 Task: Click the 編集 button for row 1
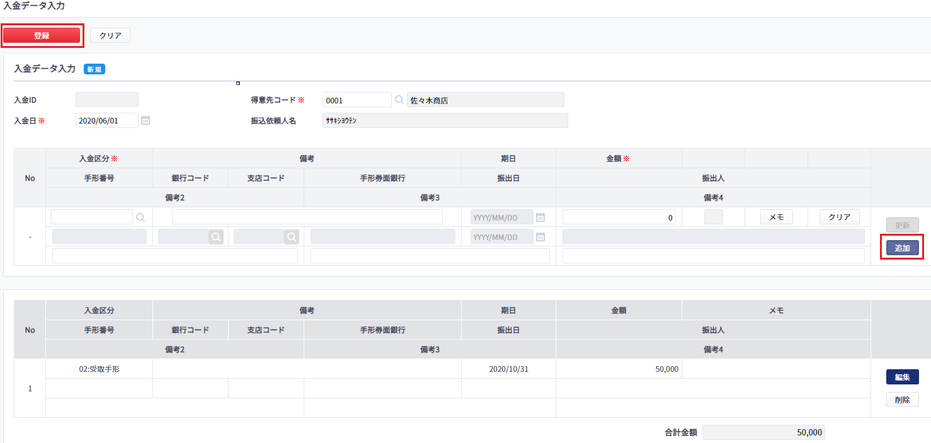[x=903, y=377]
